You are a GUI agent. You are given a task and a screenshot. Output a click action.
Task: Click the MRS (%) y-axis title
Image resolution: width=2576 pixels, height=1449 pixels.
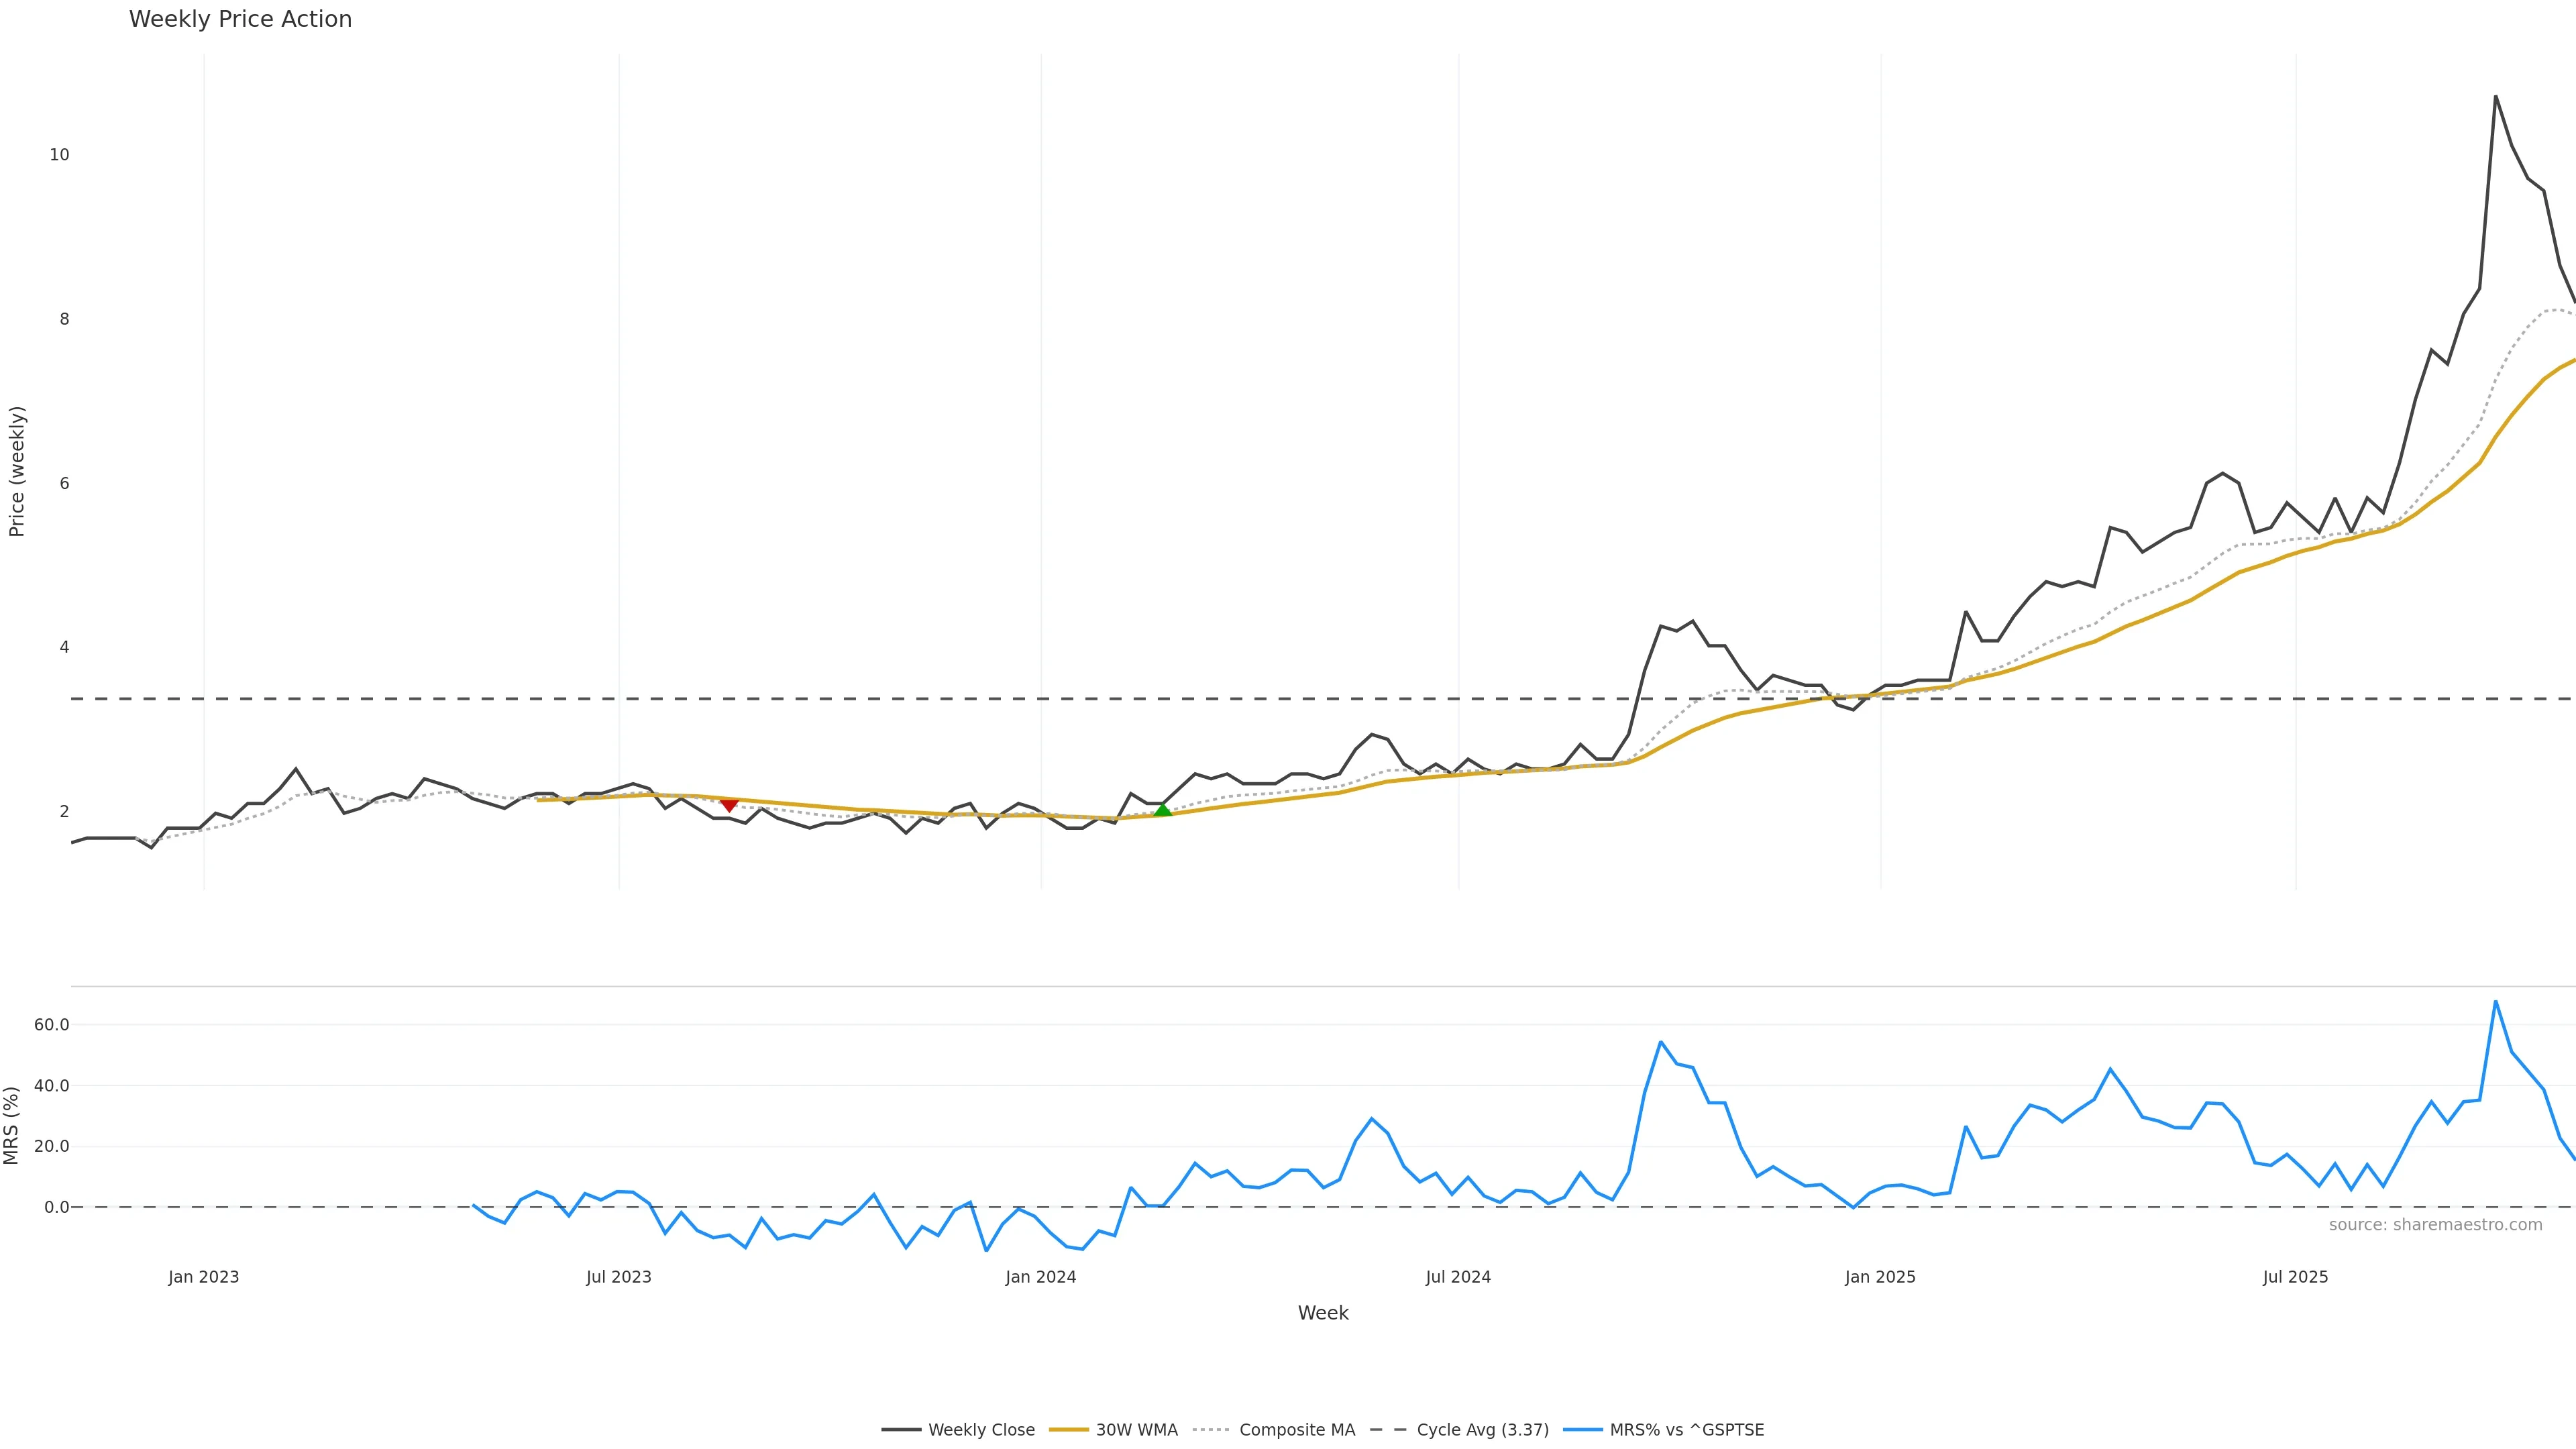point(12,1126)
